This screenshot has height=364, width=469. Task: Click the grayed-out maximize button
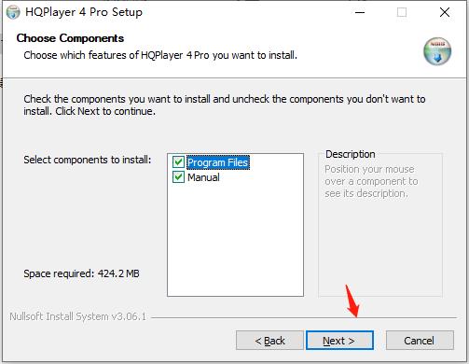(402, 12)
